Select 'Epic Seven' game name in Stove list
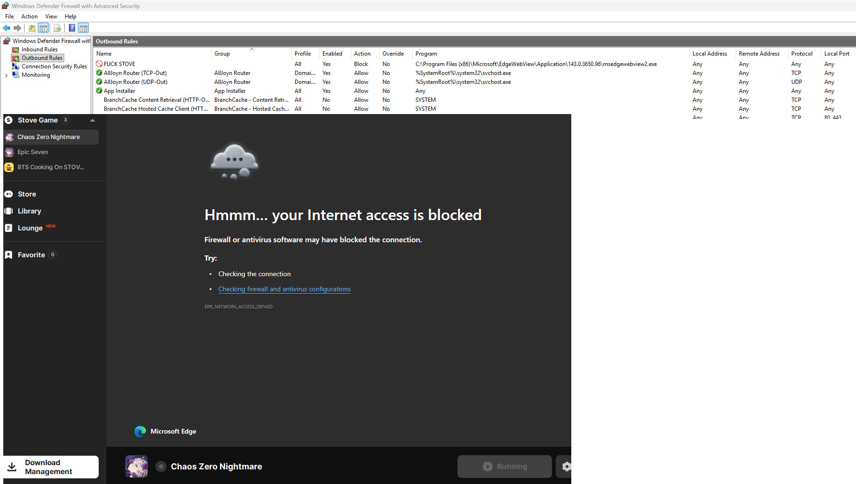The width and height of the screenshot is (856, 484). 33,152
